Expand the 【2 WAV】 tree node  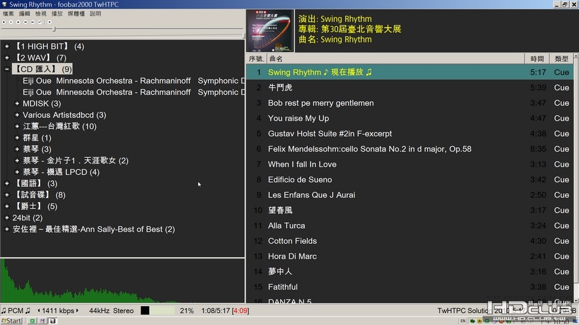click(x=7, y=58)
